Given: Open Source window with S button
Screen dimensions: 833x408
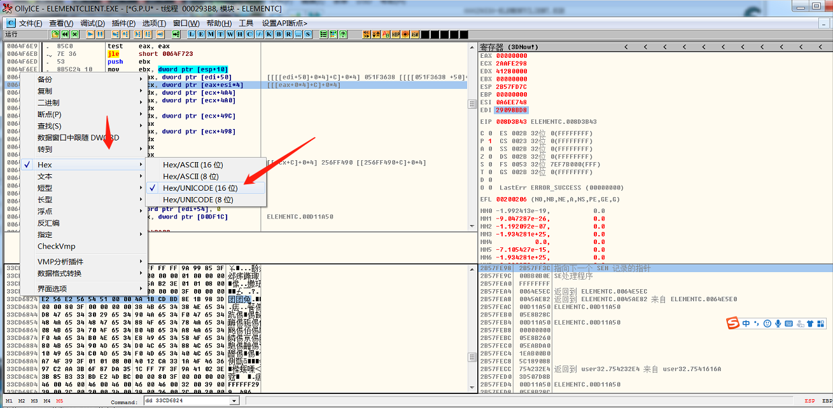Looking at the screenshot, I should click(308, 34).
